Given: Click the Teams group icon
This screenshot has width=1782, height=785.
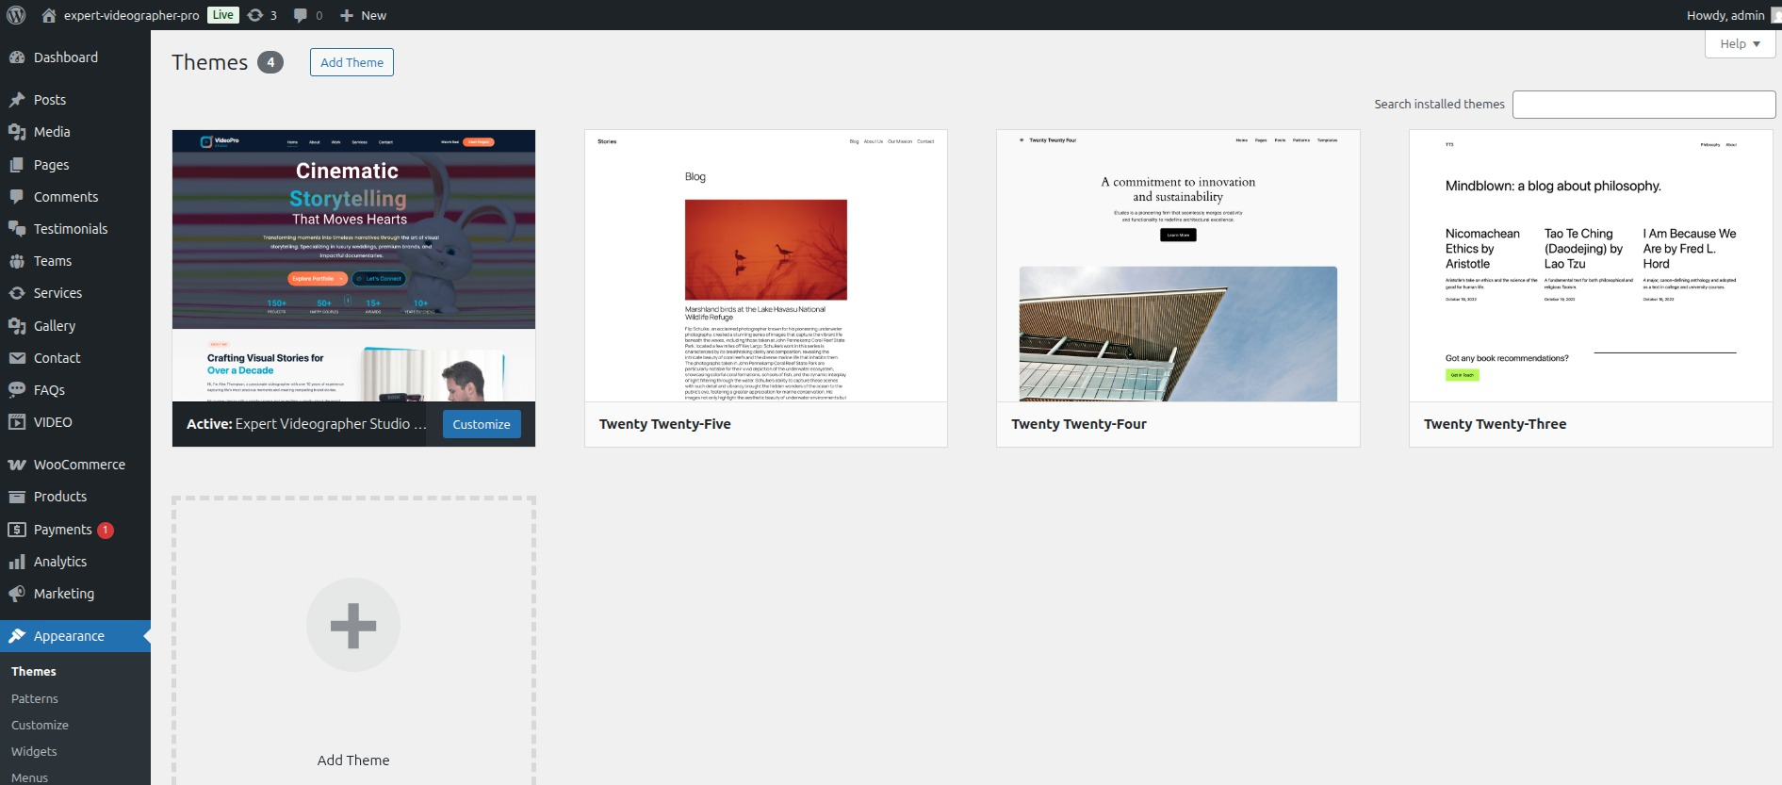Looking at the screenshot, I should (x=17, y=261).
